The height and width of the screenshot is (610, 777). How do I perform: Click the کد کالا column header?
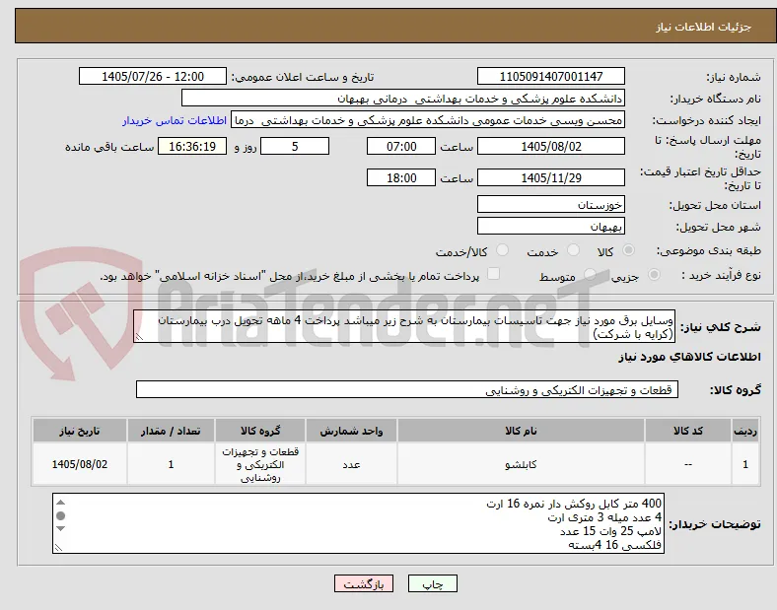(x=688, y=431)
